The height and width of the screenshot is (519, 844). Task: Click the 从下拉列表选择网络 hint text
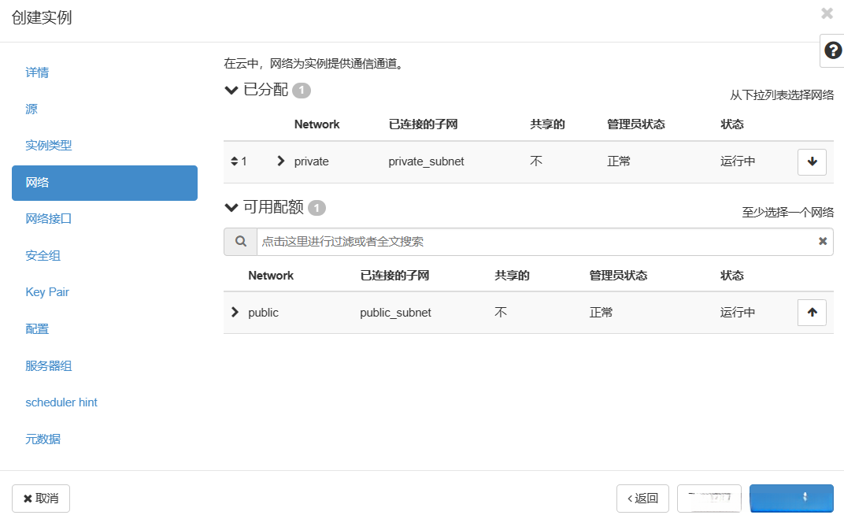click(782, 95)
